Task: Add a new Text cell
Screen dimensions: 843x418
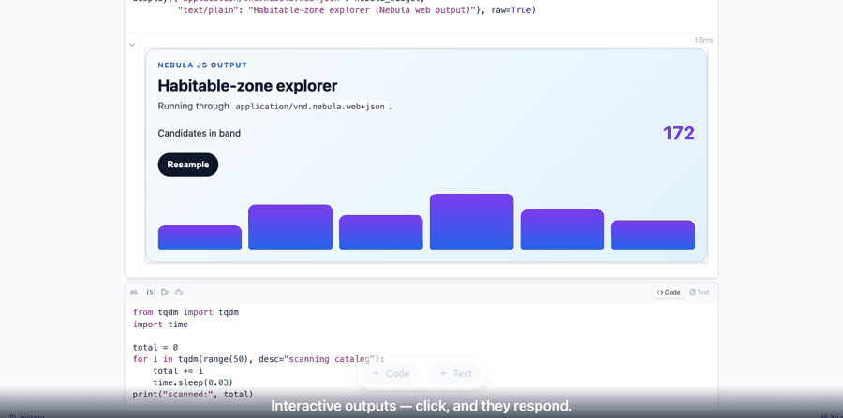Action: [x=455, y=373]
